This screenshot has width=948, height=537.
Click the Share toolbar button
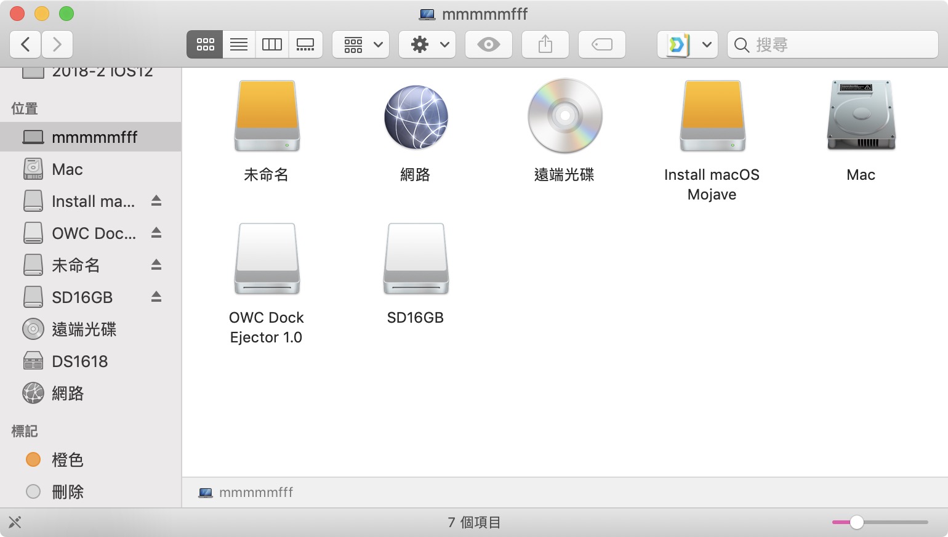pos(545,44)
